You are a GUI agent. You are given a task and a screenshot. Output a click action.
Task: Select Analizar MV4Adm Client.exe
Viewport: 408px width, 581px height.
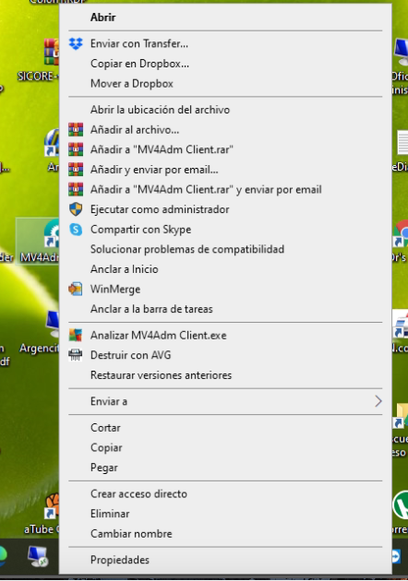click(225, 336)
